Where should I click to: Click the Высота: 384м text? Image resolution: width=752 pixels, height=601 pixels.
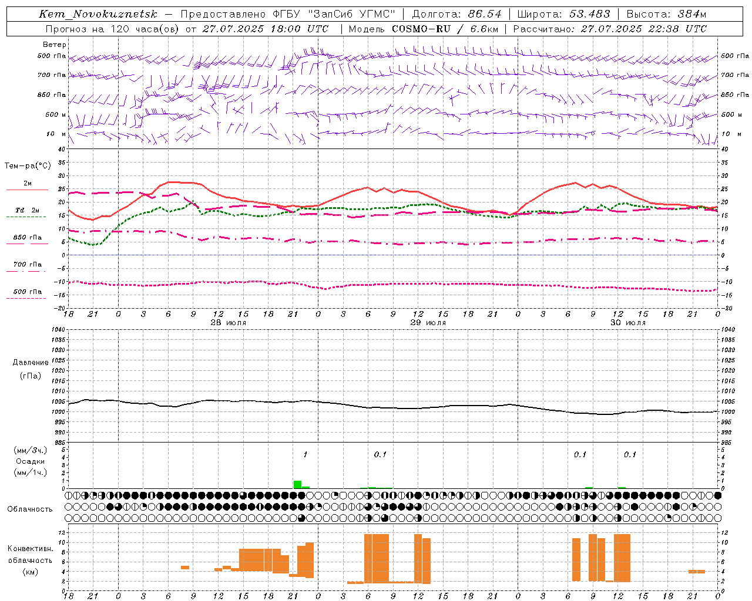(x=666, y=14)
